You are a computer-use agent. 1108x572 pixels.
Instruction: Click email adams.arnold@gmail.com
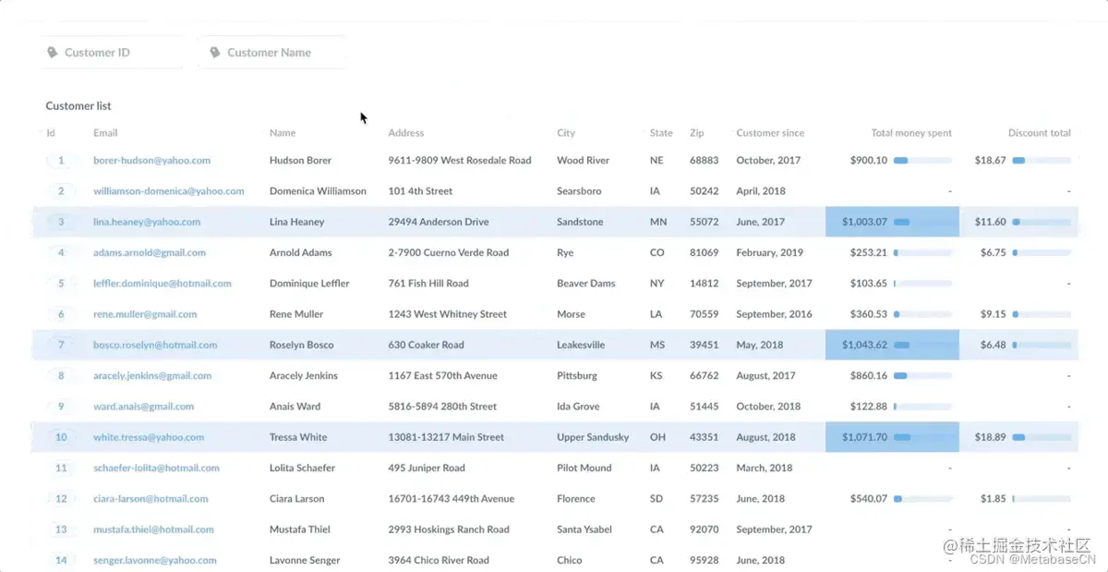coord(150,252)
